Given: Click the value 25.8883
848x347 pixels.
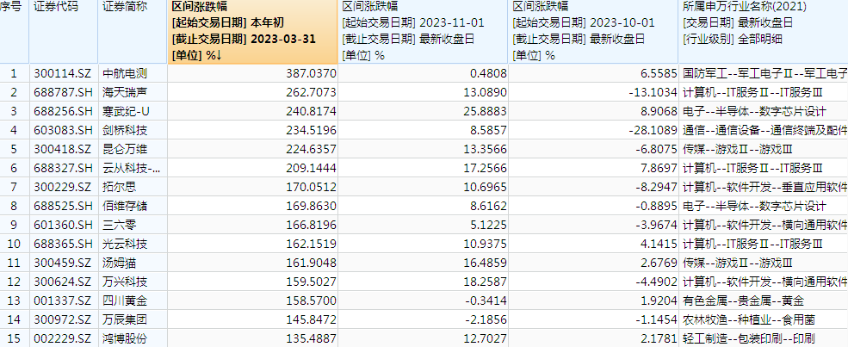Looking at the screenshot, I should (485, 112).
